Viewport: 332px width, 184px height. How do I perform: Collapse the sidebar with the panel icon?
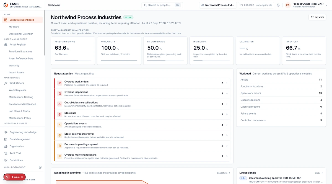pos(40,167)
